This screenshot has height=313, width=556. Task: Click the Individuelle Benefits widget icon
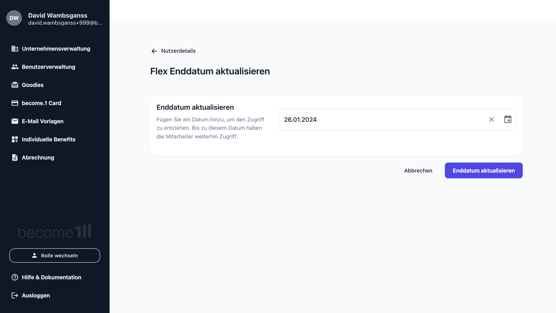(15, 139)
